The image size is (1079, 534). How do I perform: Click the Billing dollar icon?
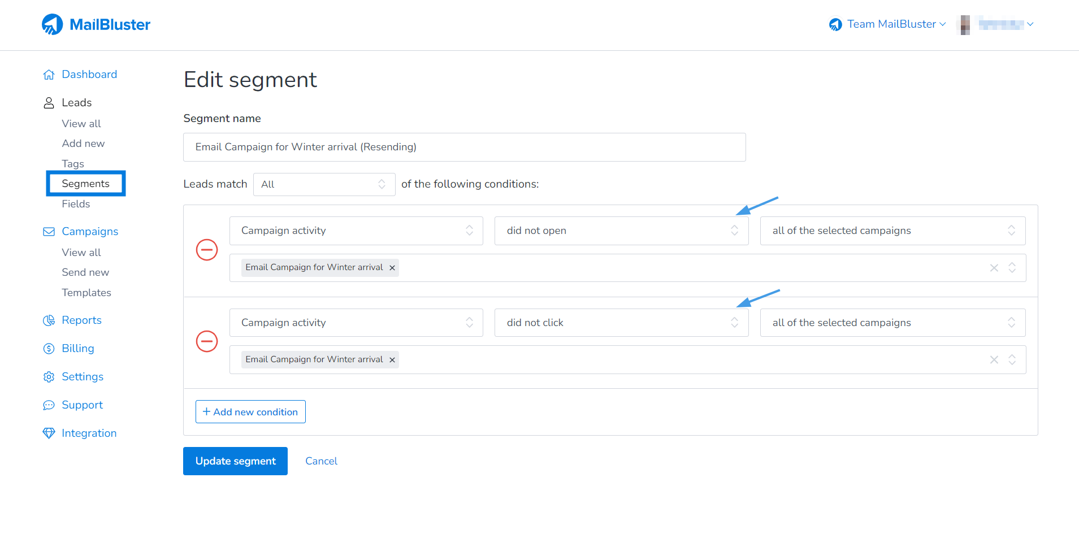pos(49,348)
